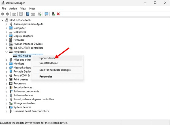Viewport: 170px width, 125px height.
Task: Click the Monitors category icon
Action: coord(11,63)
